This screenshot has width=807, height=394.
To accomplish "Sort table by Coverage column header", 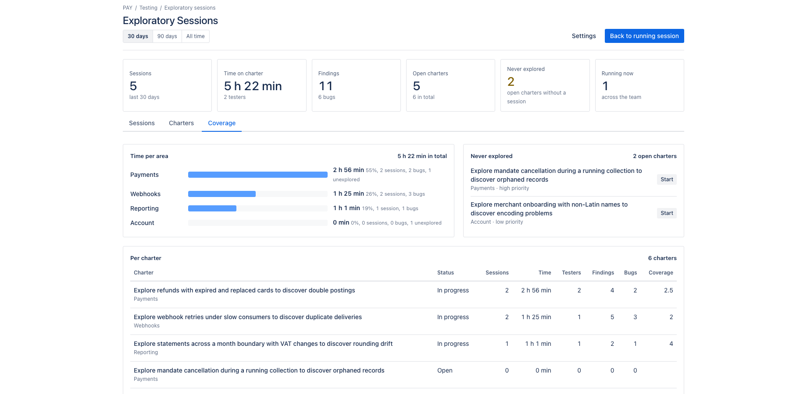I will (x=661, y=273).
